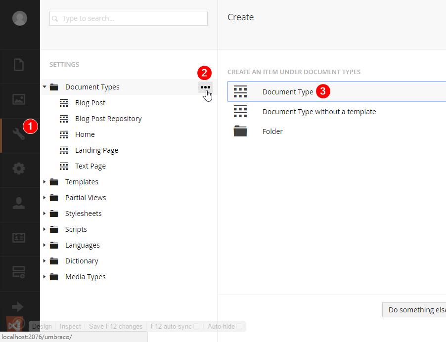
Task: Click Inspect in the browser link bar
Action: [x=70, y=326]
